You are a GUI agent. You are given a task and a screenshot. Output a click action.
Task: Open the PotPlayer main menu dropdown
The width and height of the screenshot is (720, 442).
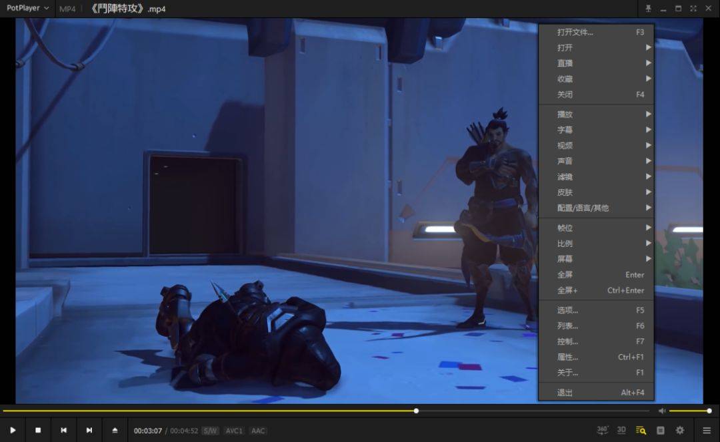(27, 8)
